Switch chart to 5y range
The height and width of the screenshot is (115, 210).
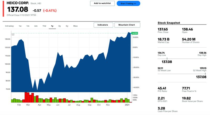coord(67,26)
